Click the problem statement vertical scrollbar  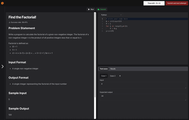[95, 55]
